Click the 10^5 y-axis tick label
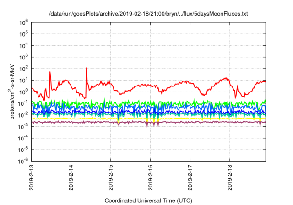The width and height of the screenshot is (293, 205). pyautogui.click(x=23, y=34)
